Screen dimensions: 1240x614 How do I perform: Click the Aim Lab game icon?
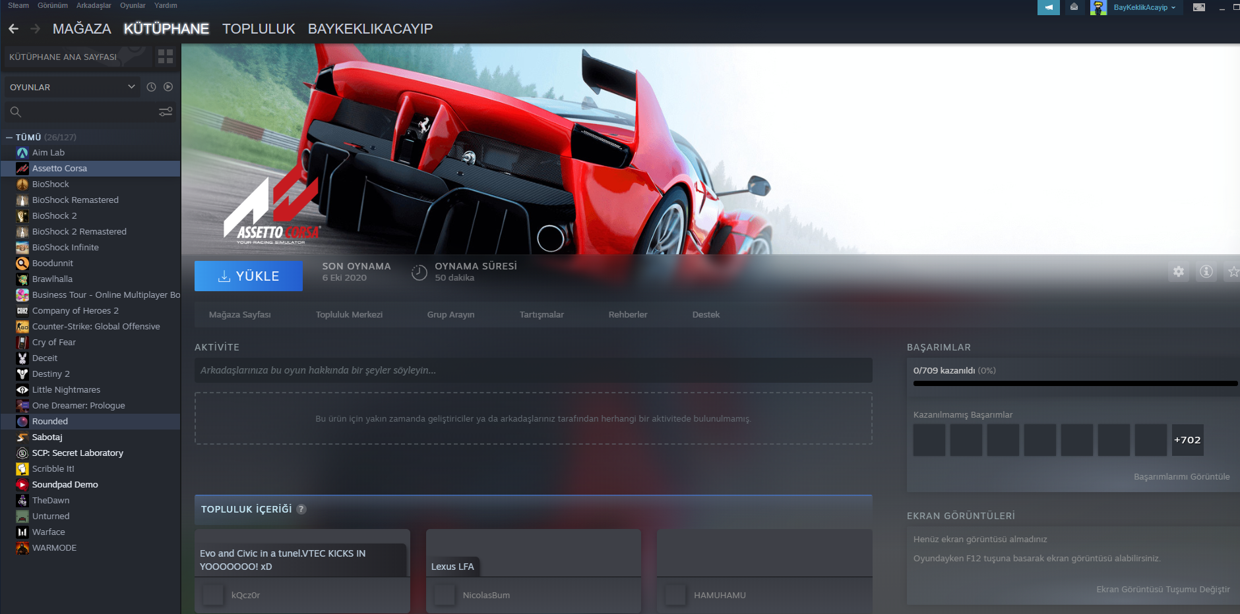pos(22,153)
